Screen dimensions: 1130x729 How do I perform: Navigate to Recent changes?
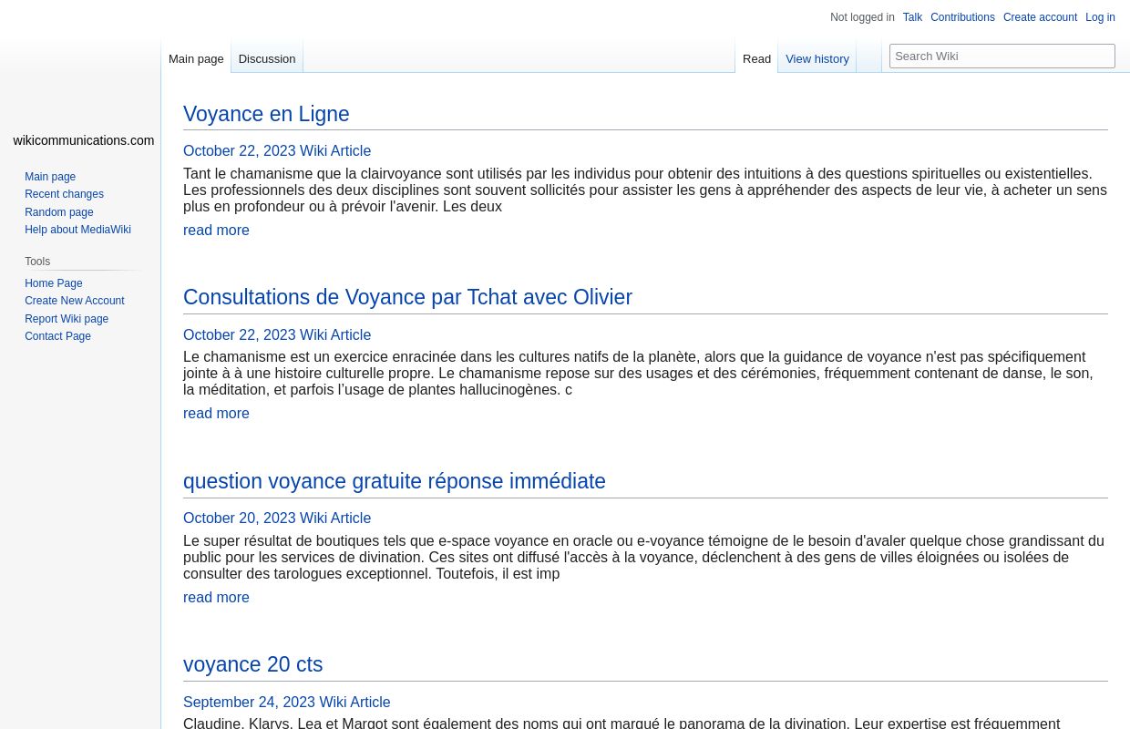coord(64,194)
